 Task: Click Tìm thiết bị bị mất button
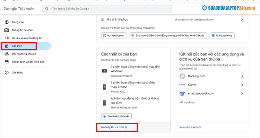116,116
